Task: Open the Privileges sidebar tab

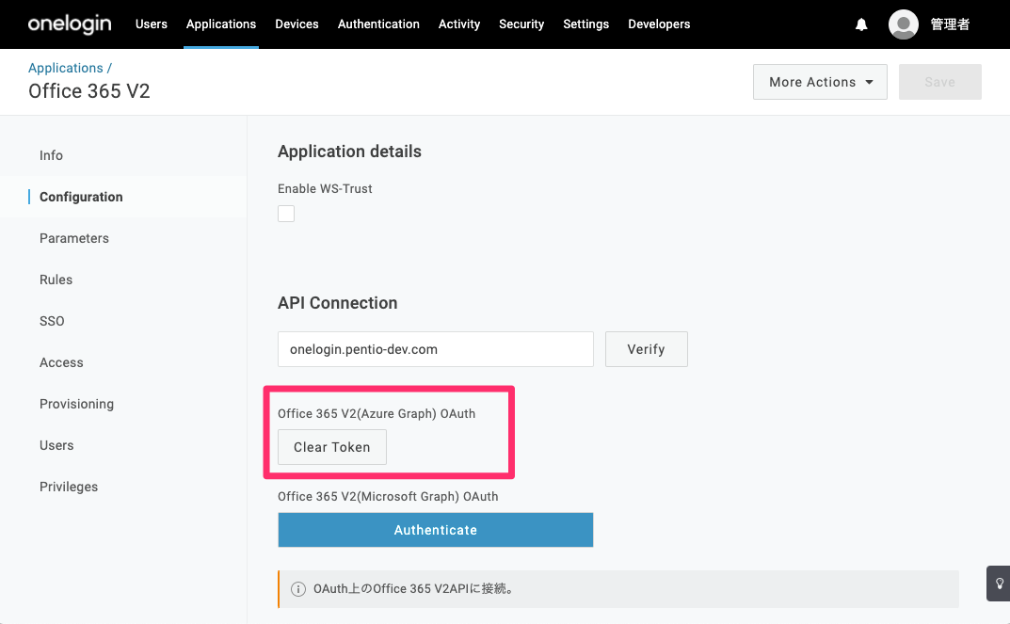Action: 69,487
